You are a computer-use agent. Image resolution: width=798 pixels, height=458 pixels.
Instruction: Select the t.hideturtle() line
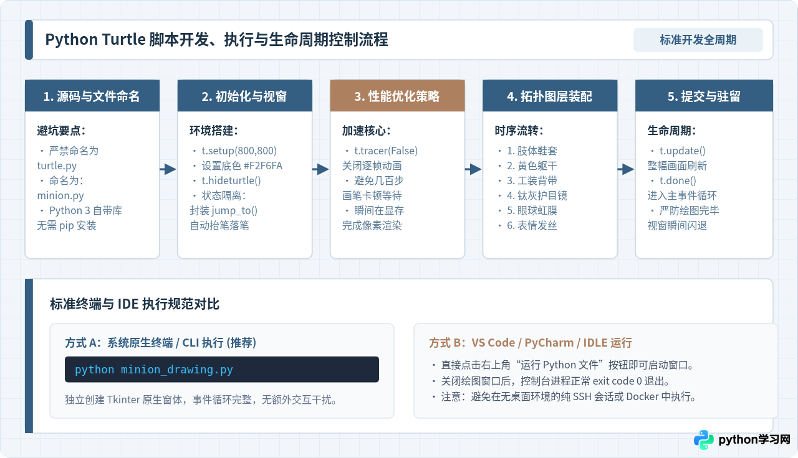[x=228, y=180]
